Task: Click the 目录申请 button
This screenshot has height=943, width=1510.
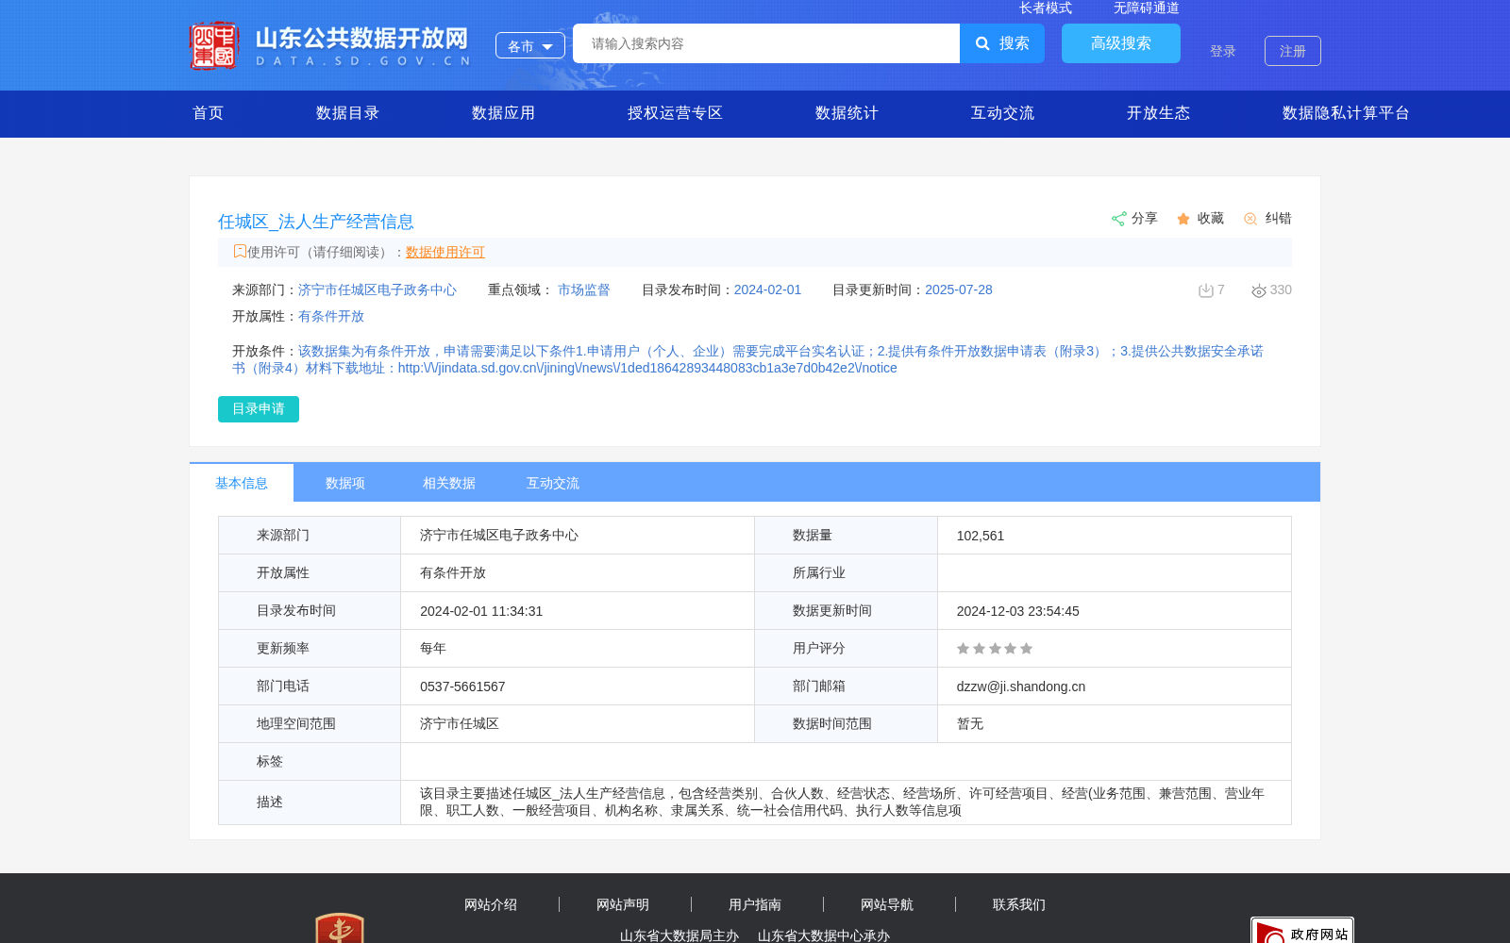Action: 259,409
